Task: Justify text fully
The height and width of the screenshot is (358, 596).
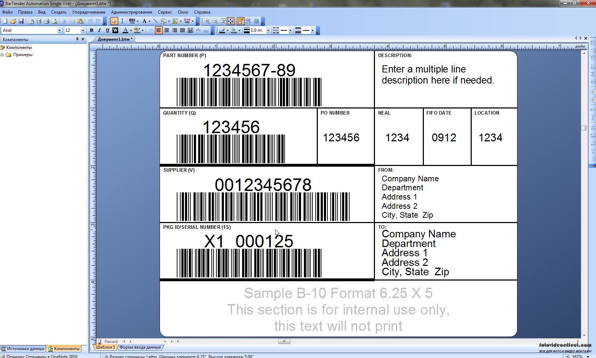Action: (x=182, y=30)
